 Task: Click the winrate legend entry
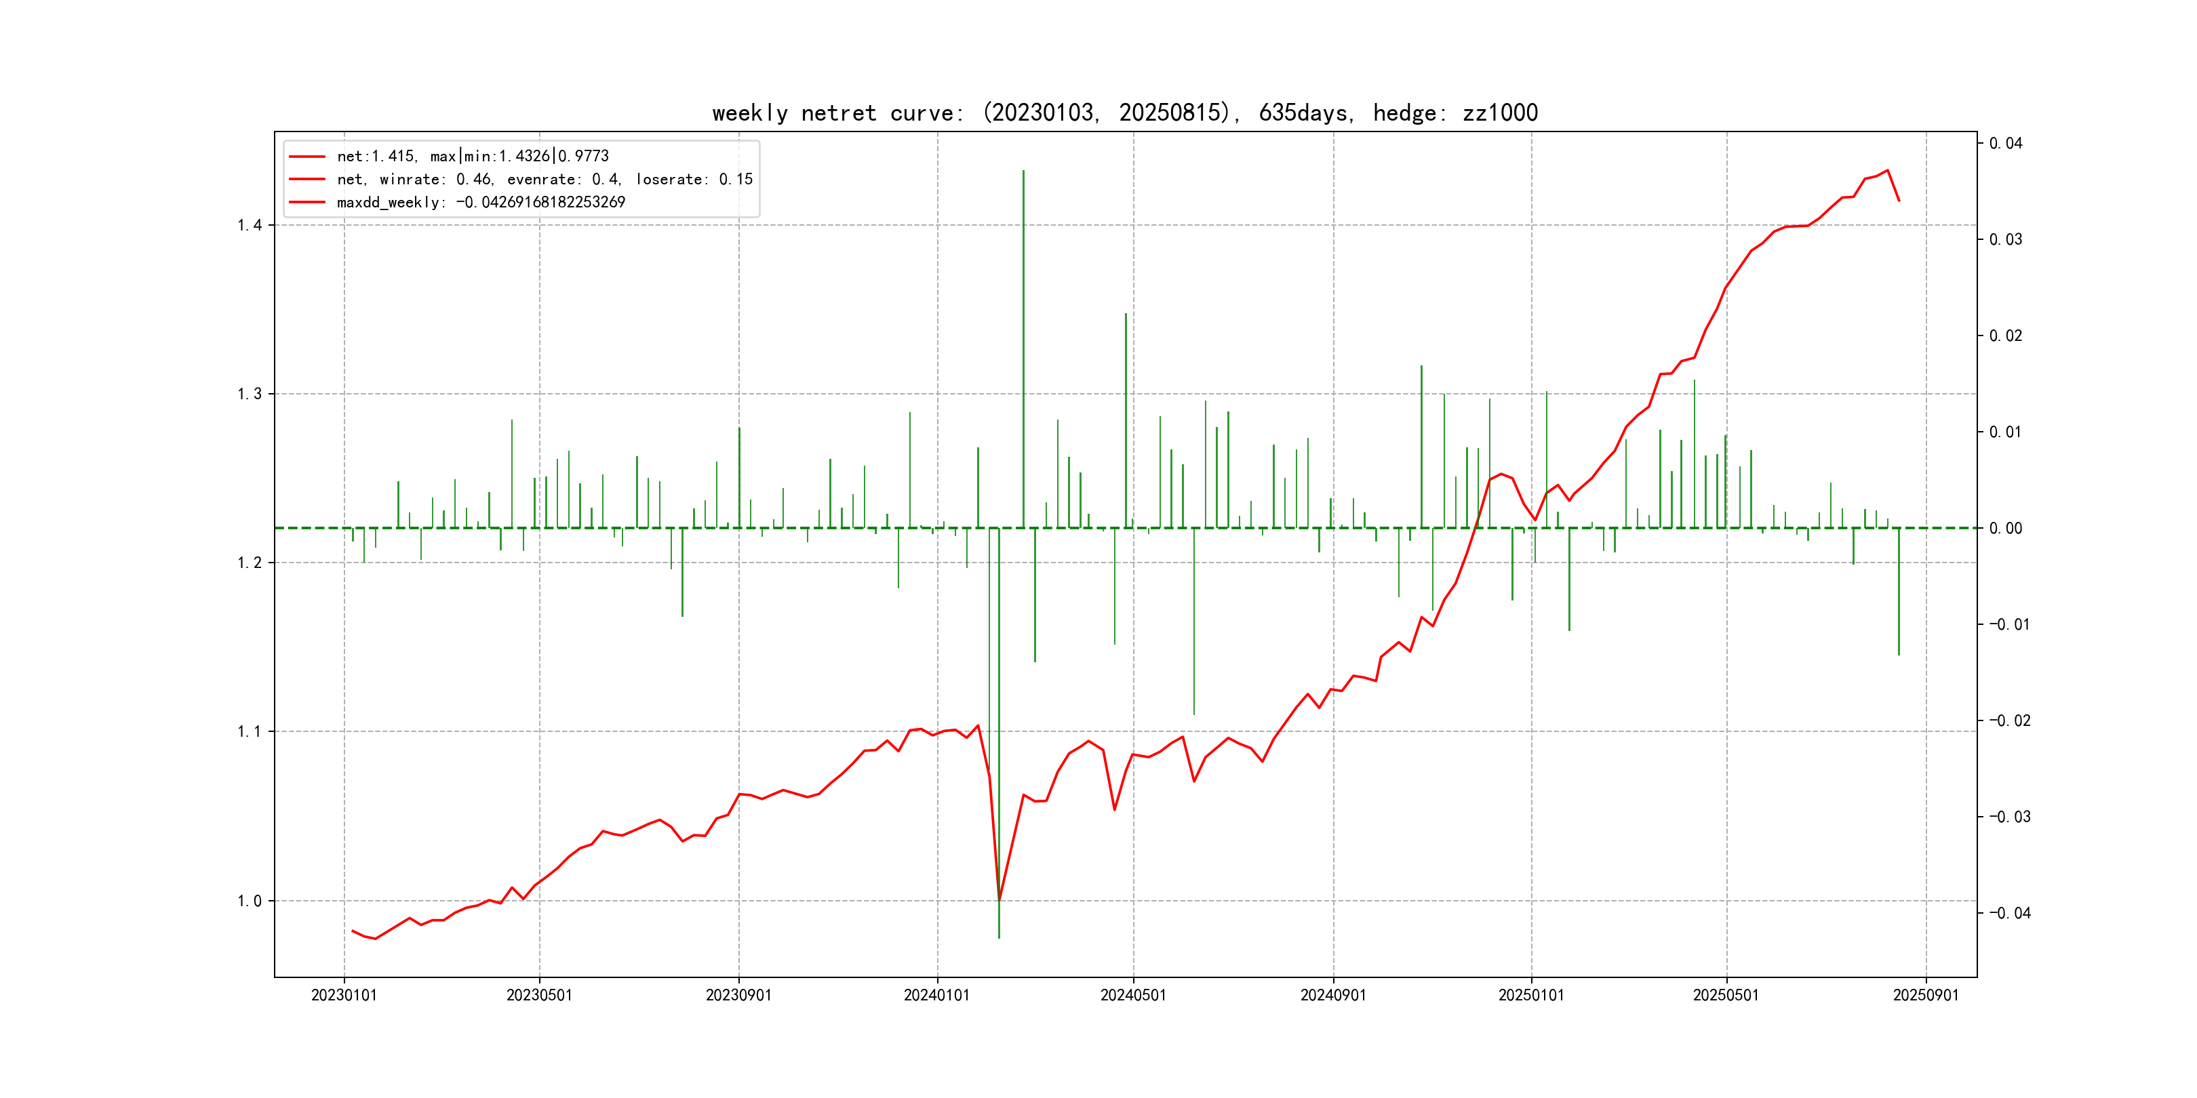coord(544,179)
